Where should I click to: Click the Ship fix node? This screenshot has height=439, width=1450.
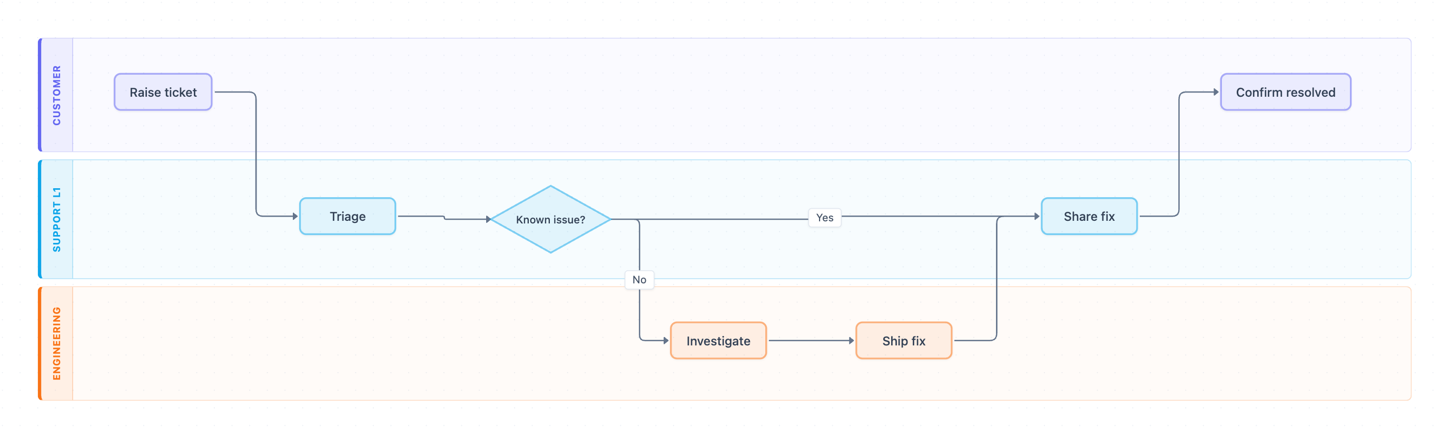point(904,341)
